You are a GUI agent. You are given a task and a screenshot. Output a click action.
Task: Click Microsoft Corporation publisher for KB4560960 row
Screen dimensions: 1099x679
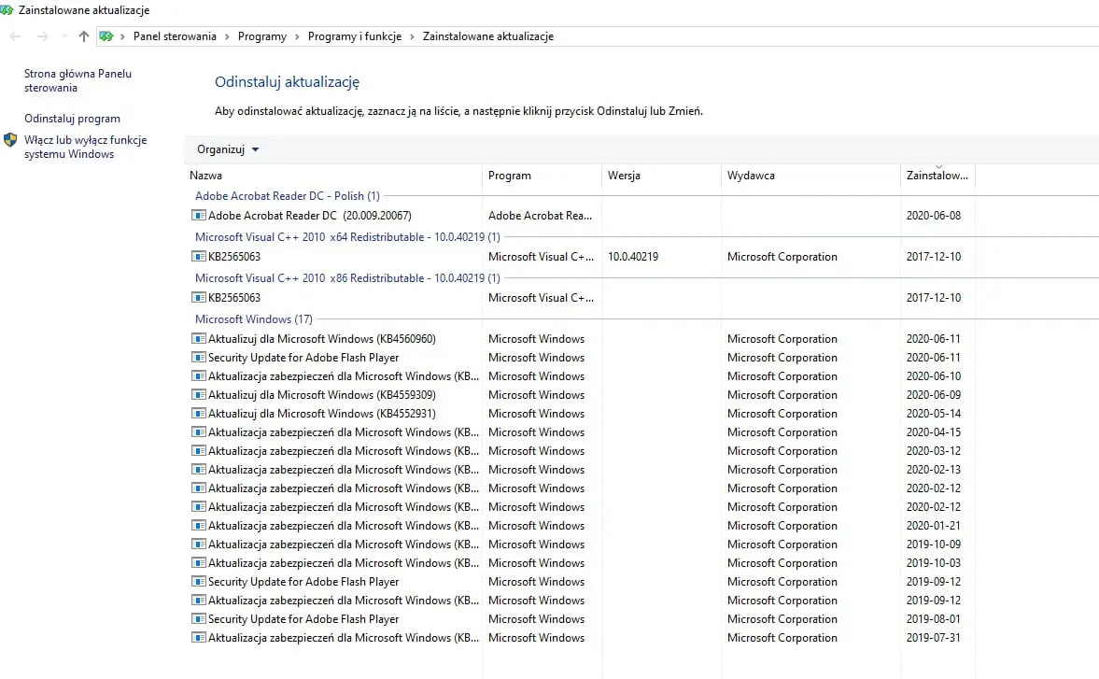pyautogui.click(x=782, y=338)
